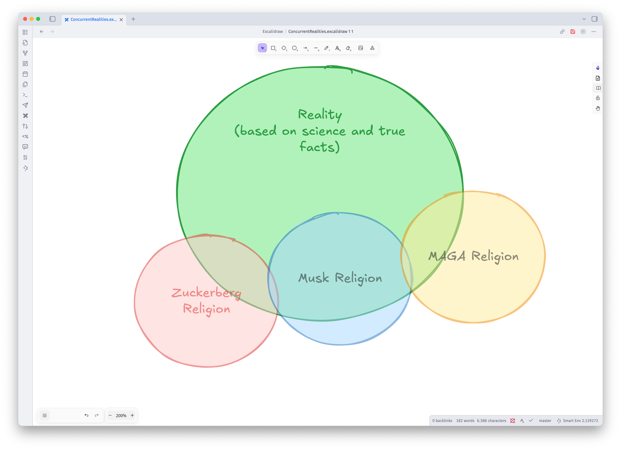Switch to the ConcurrentRealities tab
The height and width of the screenshot is (450, 621).
pos(93,19)
